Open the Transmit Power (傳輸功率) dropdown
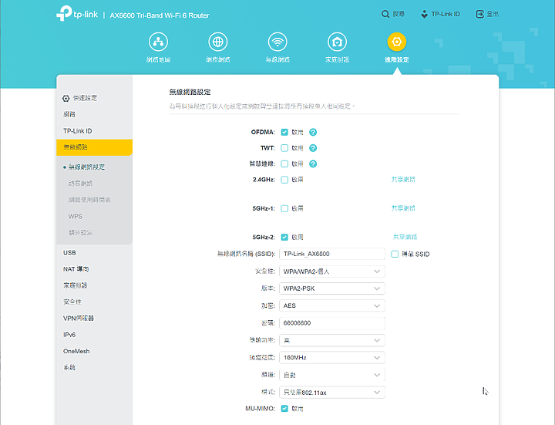Screen dimensions: 555x425 (332, 340)
